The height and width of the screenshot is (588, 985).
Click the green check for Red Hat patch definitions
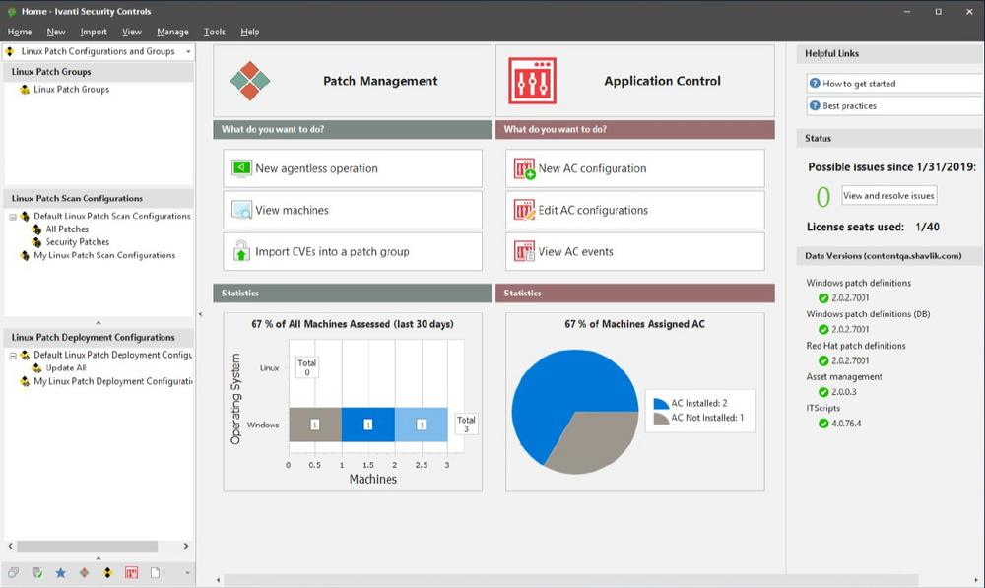tap(823, 360)
